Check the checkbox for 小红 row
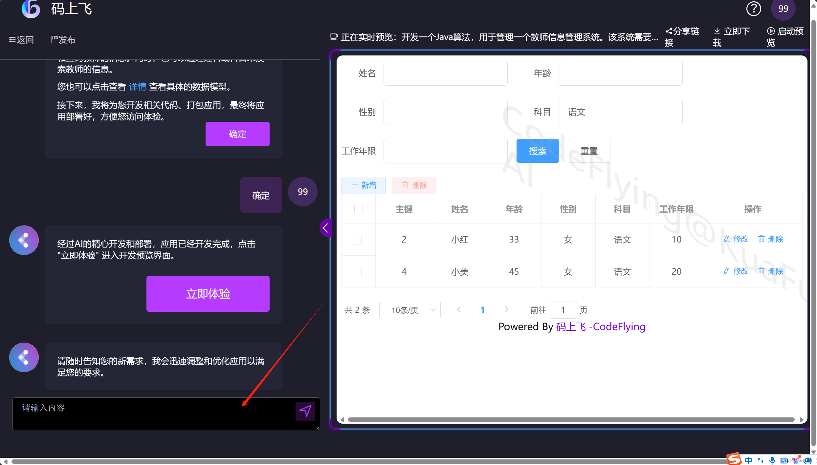817x465 pixels. [x=357, y=240]
